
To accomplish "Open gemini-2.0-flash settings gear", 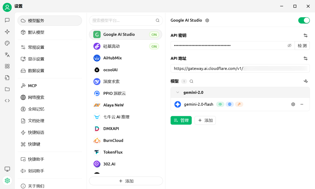I will click(x=293, y=104).
